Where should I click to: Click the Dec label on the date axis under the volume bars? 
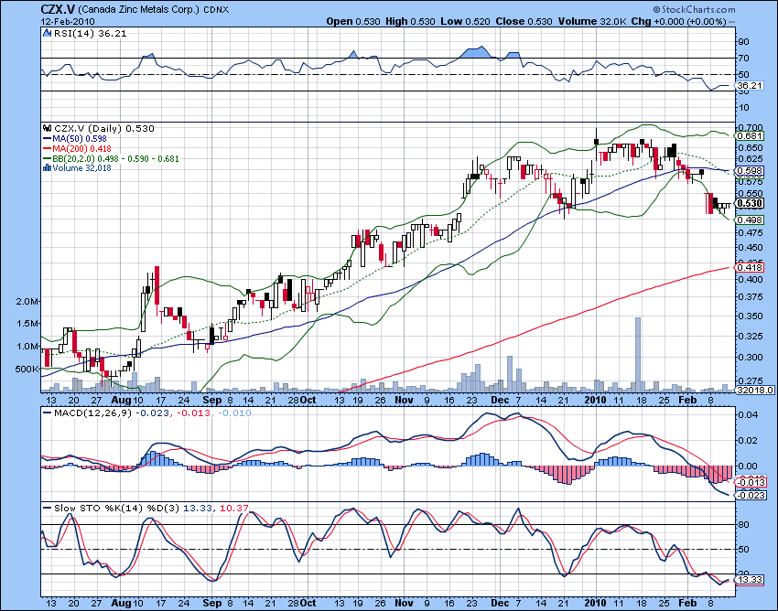coord(500,400)
